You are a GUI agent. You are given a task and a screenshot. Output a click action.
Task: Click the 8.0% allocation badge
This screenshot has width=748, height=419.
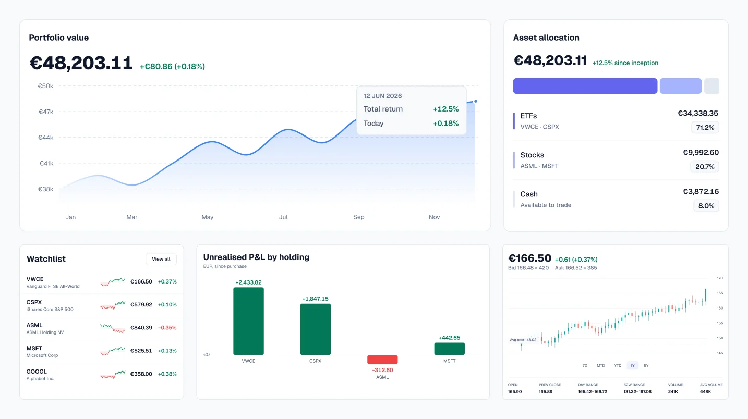pyautogui.click(x=706, y=206)
